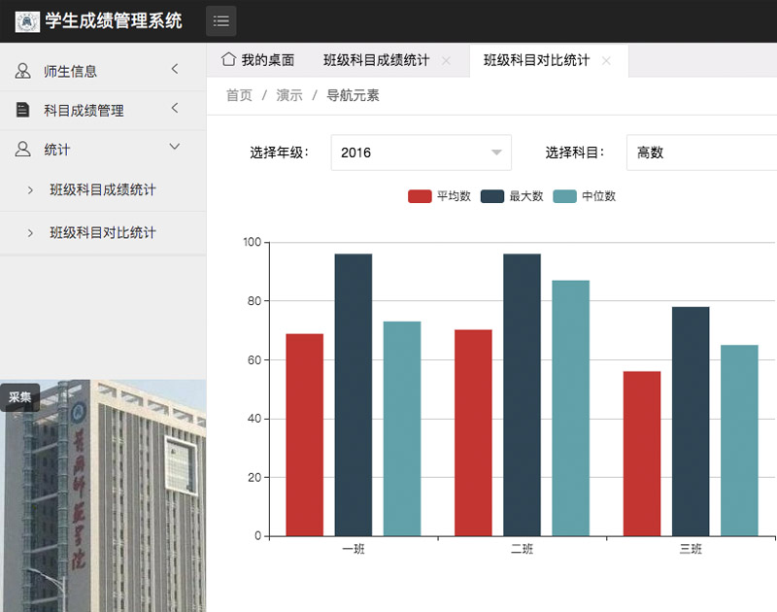Click the 师生信息 person icon

23,71
